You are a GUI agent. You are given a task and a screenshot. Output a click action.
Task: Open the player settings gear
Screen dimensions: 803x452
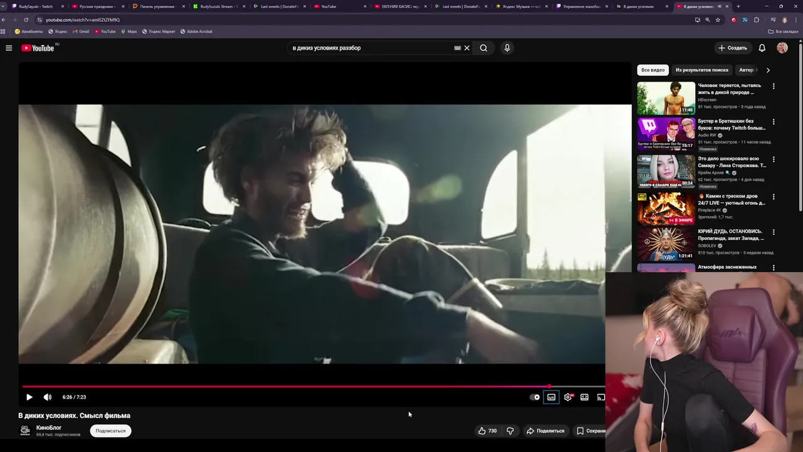tap(568, 397)
